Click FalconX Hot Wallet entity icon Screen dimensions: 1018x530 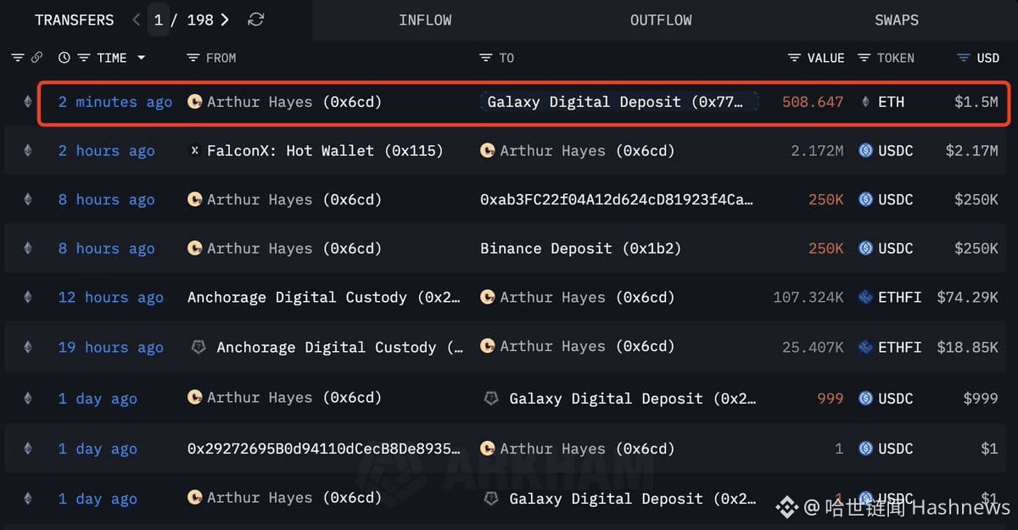click(x=194, y=151)
